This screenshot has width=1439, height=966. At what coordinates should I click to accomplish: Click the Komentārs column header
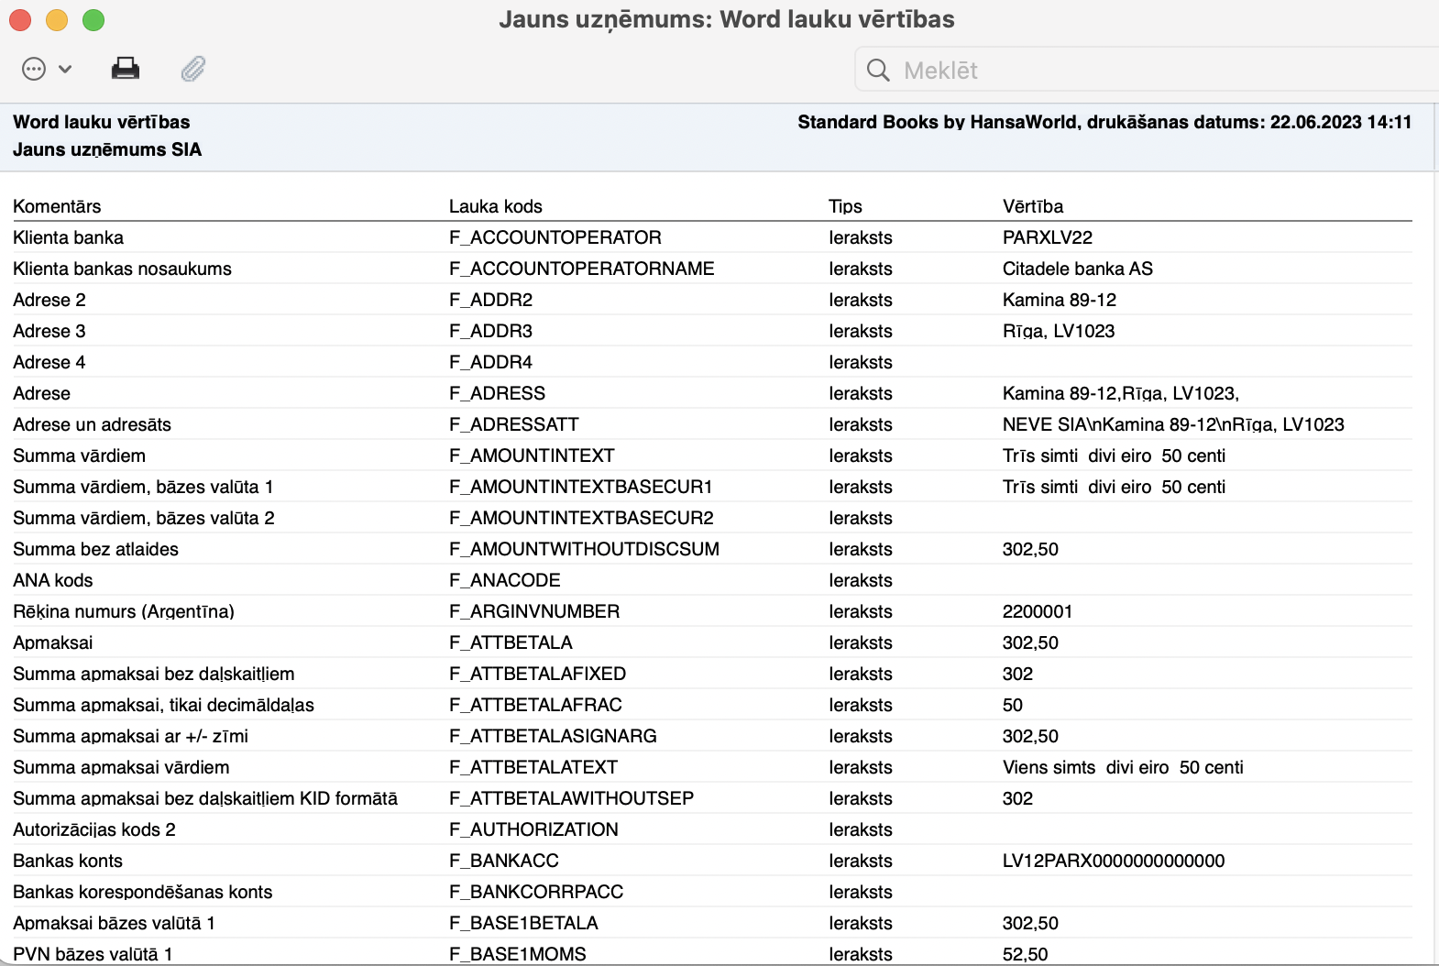point(57,206)
